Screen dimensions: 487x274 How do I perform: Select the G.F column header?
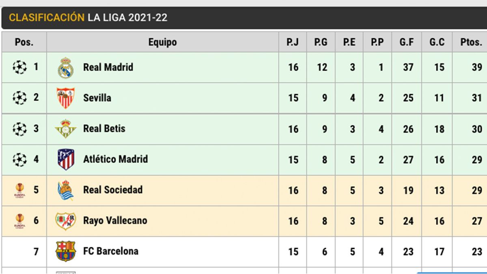click(407, 42)
